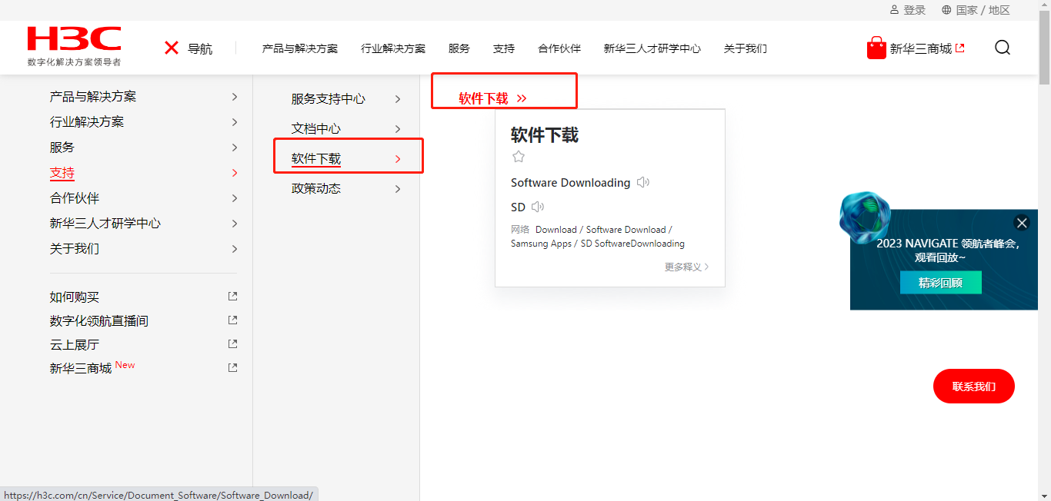Click external link icon beside 数字化领航直播间
The height and width of the screenshot is (501, 1051).
[x=233, y=320]
